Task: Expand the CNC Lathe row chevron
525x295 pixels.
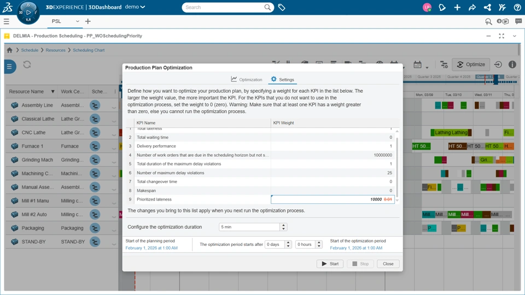Action: coord(114,134)
